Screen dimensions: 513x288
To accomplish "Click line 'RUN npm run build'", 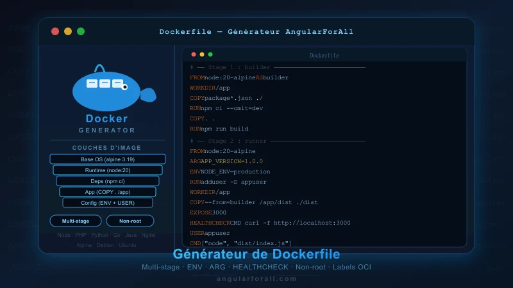I will (219, 129).
